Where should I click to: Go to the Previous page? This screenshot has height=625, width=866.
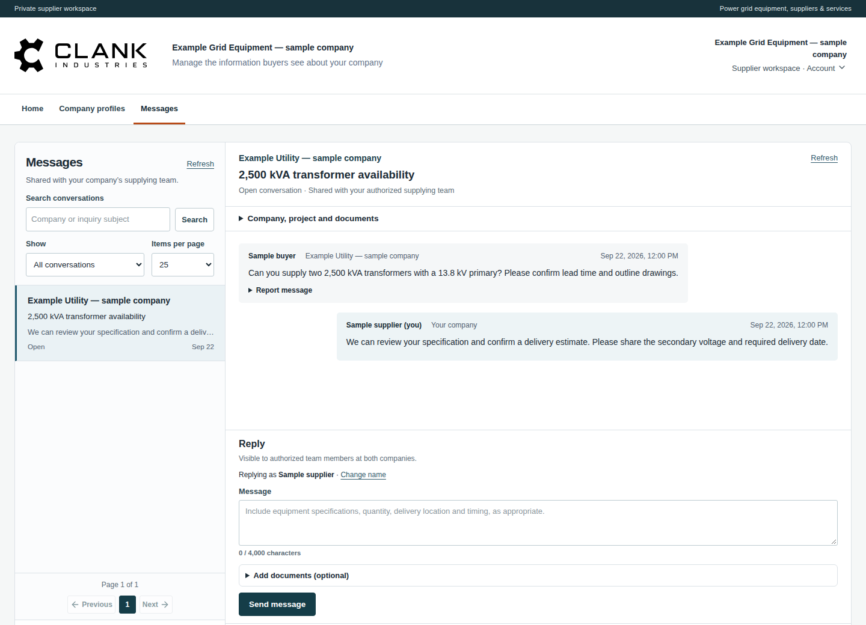(x=92, y=605)
